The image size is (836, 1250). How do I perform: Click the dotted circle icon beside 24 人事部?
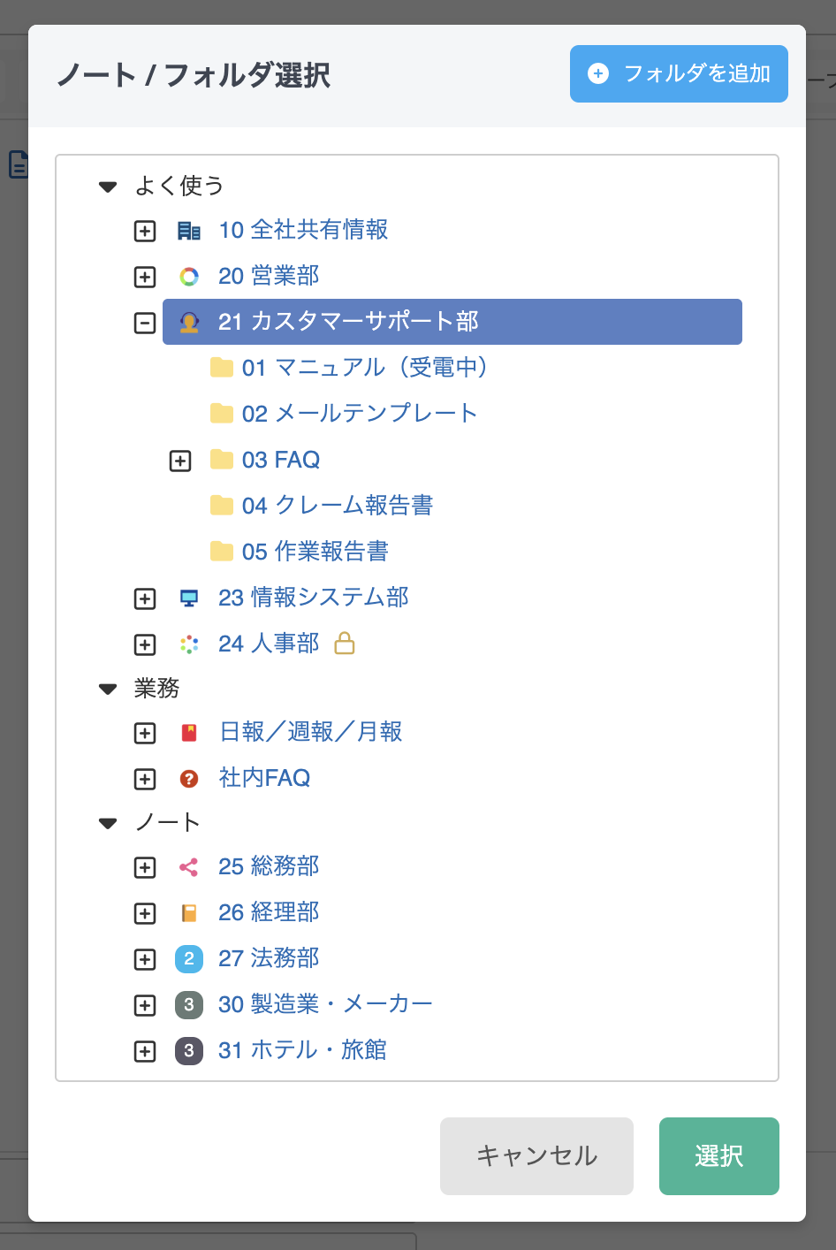tap(189, 644)
